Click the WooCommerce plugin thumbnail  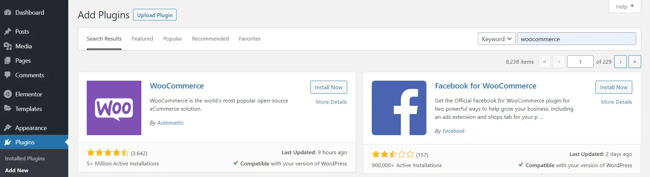pos(114,108)
